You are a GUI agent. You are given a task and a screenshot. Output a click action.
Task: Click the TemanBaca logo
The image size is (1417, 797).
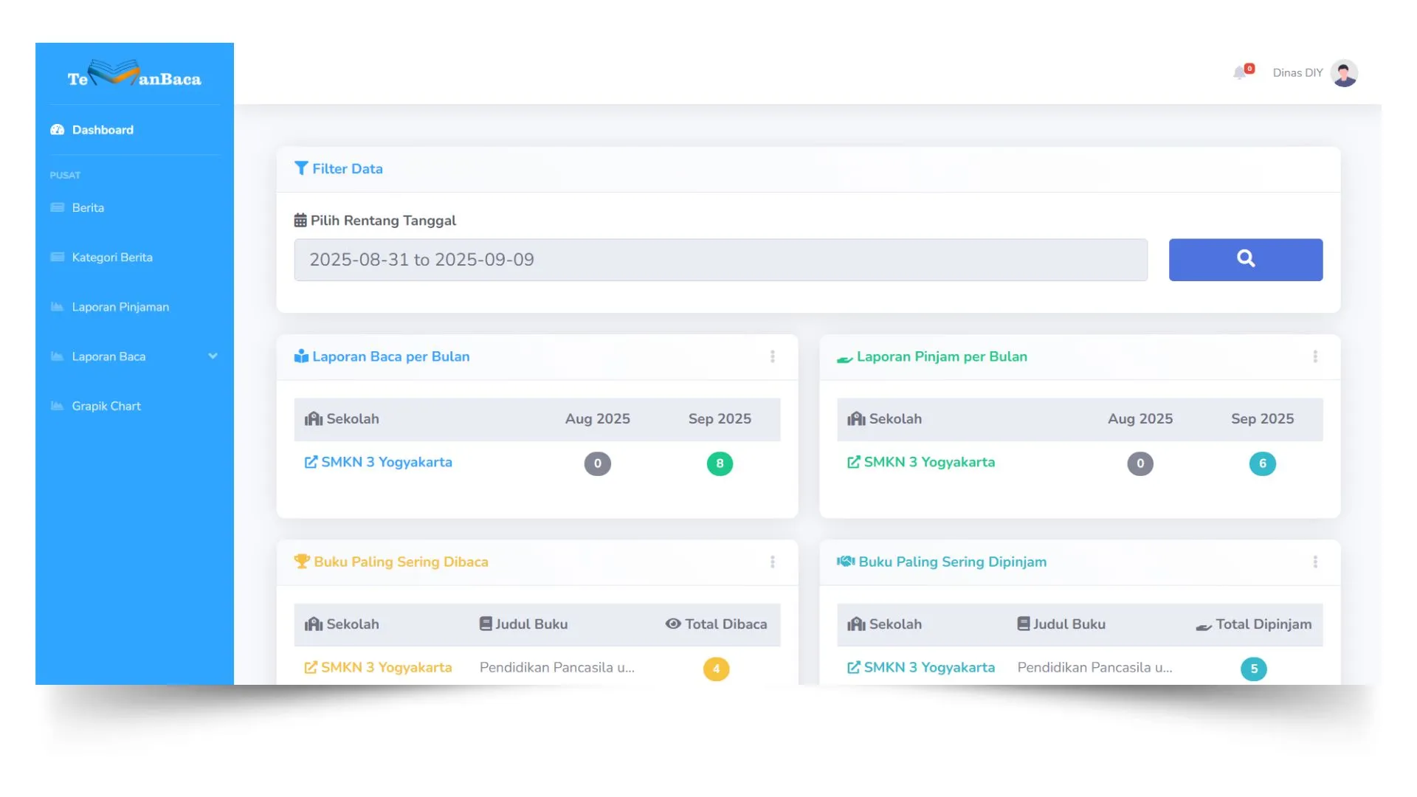134,75
